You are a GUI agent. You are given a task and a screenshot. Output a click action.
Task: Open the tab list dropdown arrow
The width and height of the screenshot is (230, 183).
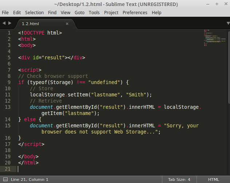tap(228, 23)
